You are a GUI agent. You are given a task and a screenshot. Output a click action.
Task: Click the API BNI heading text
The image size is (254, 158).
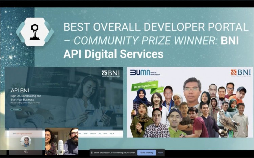click(x=20, y=90)
